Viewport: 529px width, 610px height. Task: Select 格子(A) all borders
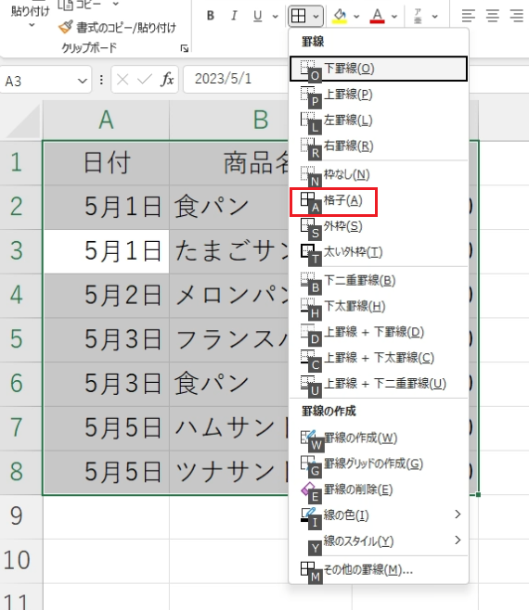pos(379,201)
